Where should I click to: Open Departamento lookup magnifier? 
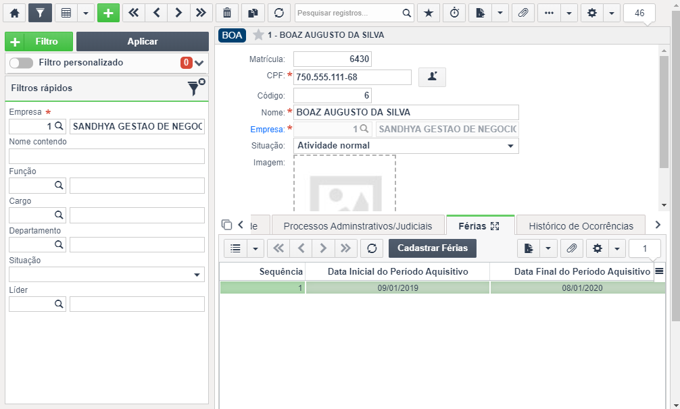[59, 244]
